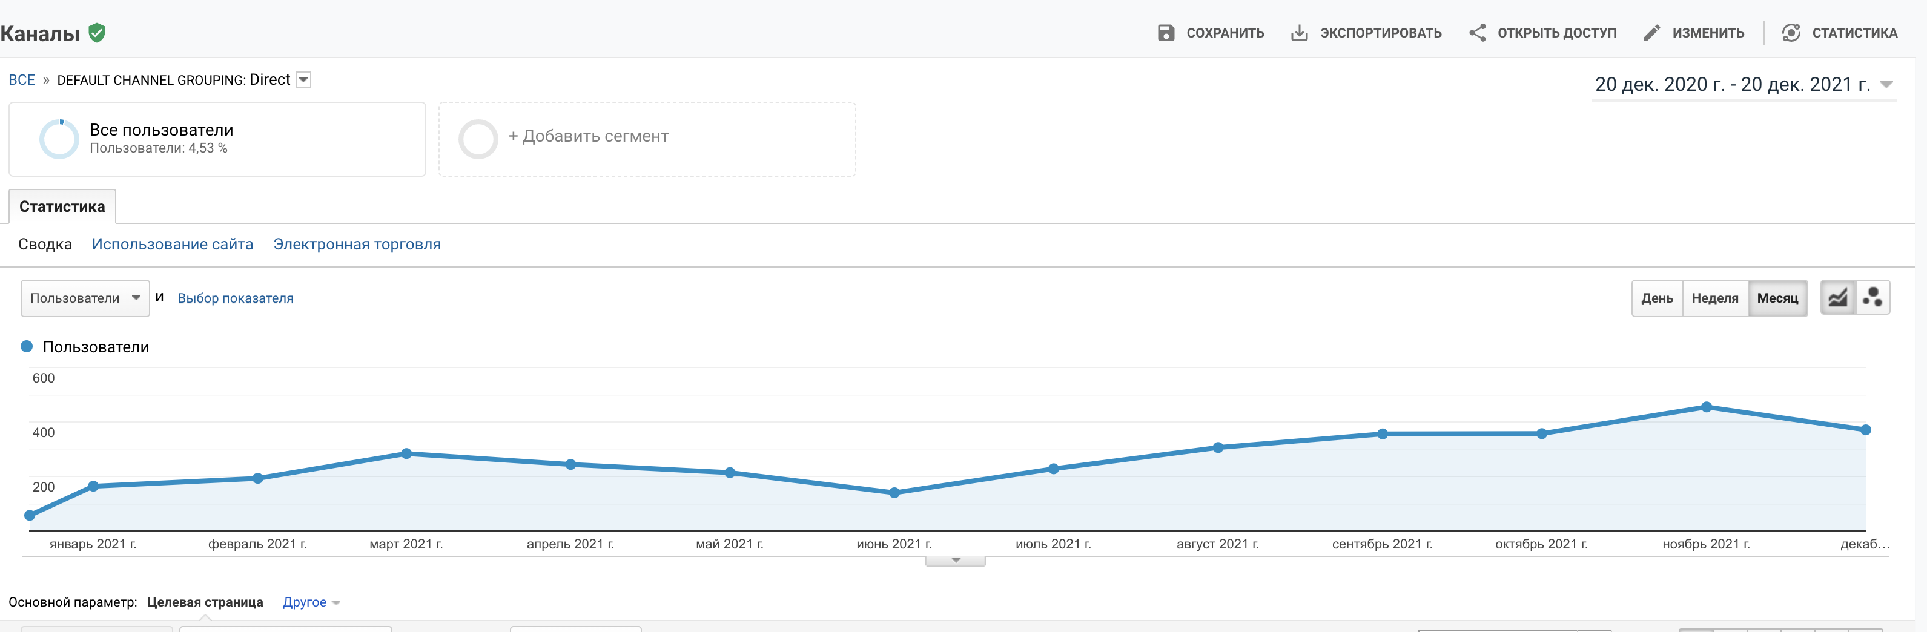Click the export download icon
This screenshot has height=632, width=1927.
1300,33
